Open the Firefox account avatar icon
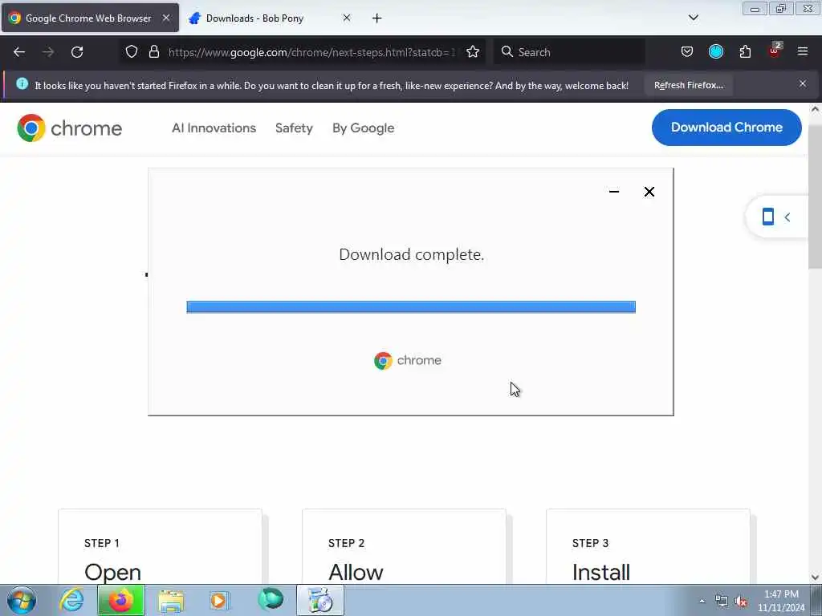This screenshot has width=822, height=616. pos(715,51)
